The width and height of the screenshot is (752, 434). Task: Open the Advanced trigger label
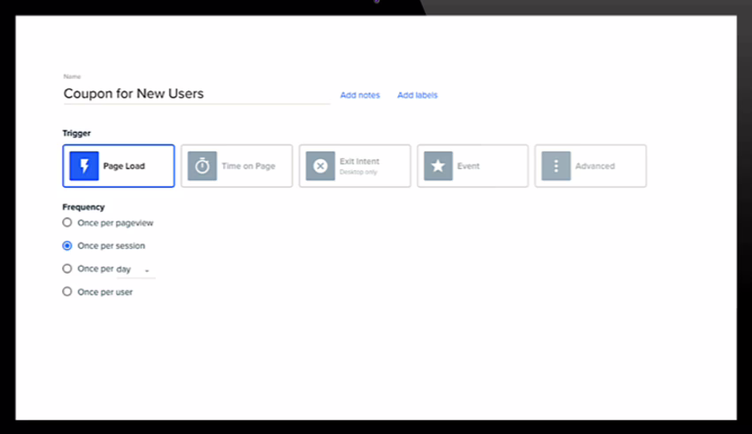click(x=595, y=166)
